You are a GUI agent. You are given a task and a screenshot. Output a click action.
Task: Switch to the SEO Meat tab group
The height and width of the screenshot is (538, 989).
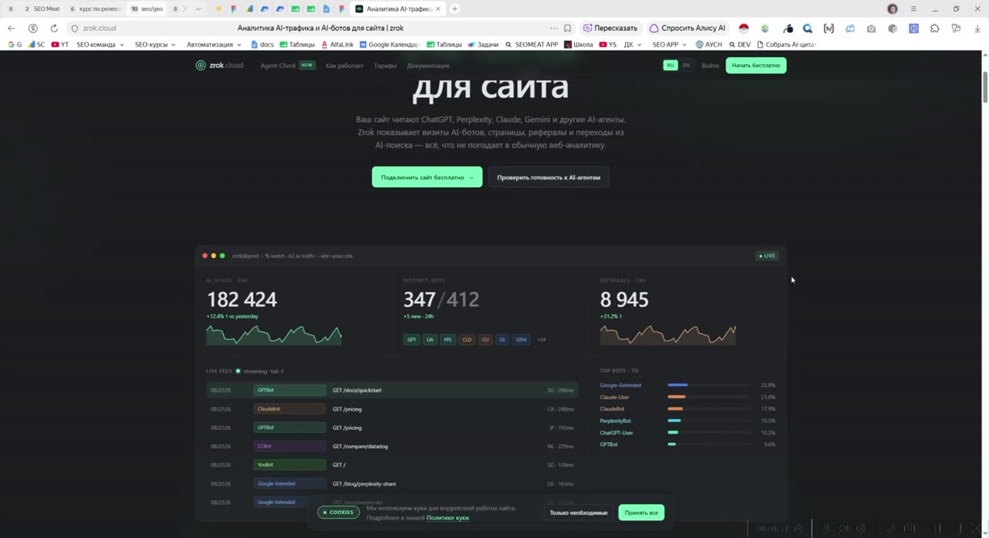(42, 9)
